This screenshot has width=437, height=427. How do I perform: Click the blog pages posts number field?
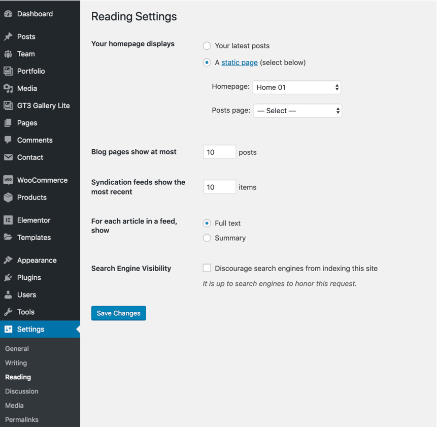[x=220, y=152]
